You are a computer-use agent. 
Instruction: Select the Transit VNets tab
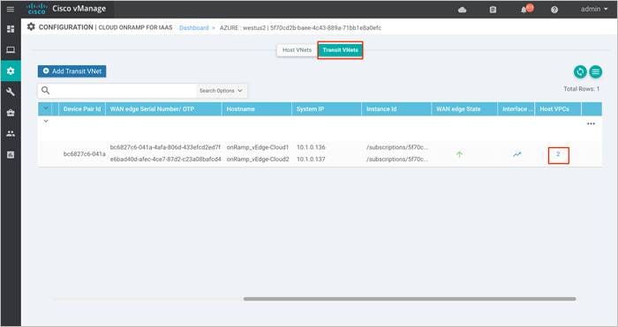pyautogui.click(x=340, y=50)
